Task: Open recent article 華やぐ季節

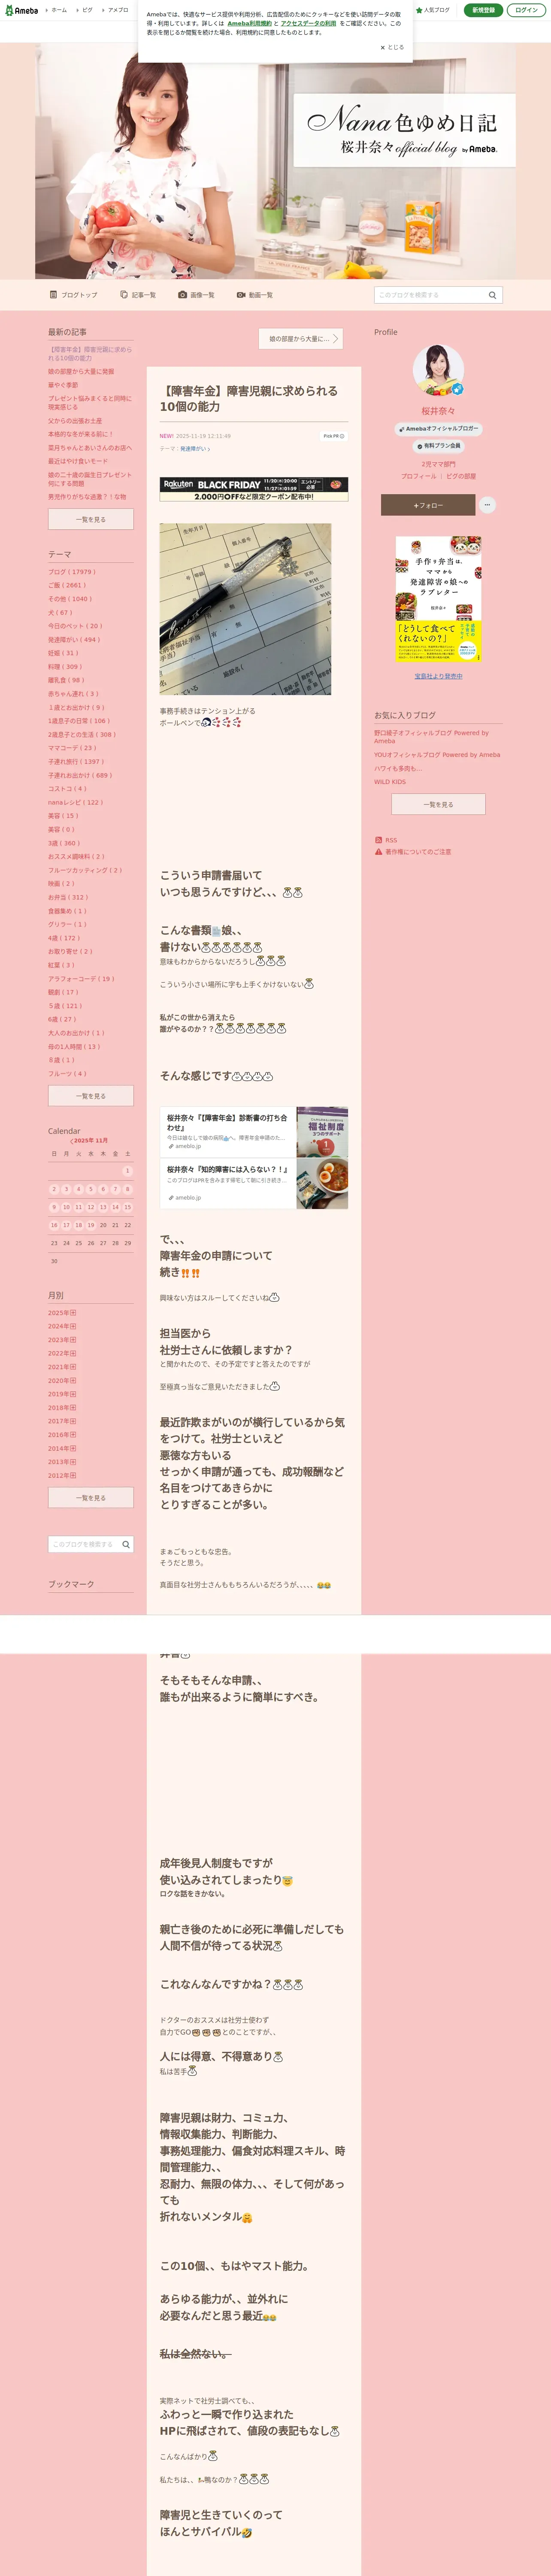Action: pos(63,385)
